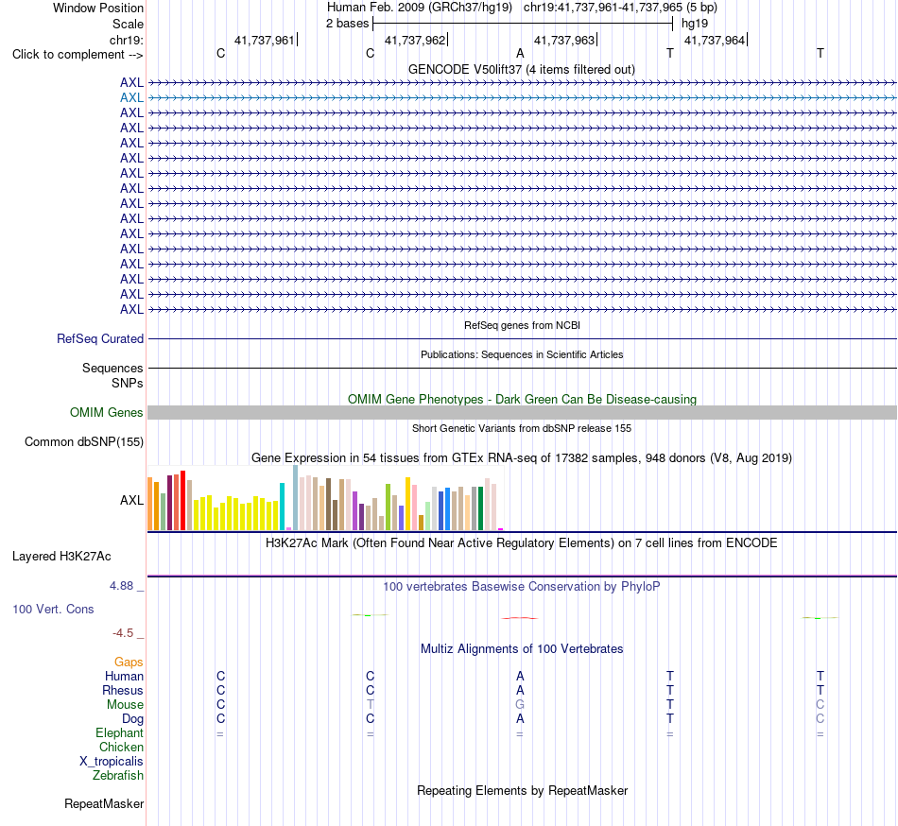Click the Rhesus species label
This screenshot has width=898, height=826.
tap(123, 691)
